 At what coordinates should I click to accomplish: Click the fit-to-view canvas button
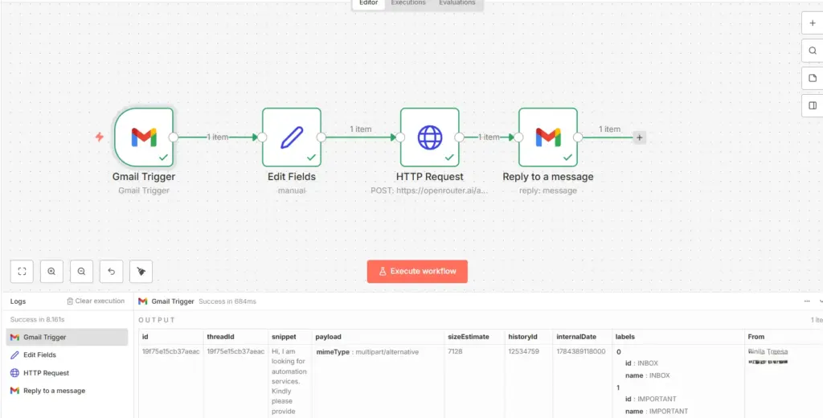click(22, 272)
